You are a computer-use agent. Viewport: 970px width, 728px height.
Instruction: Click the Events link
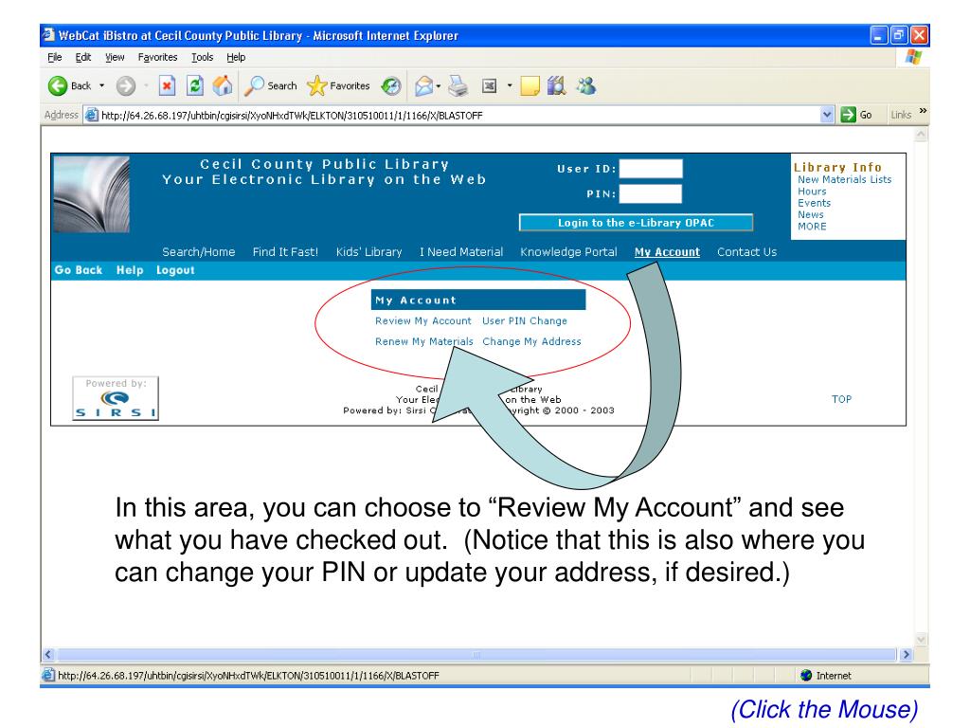point(814,203)
